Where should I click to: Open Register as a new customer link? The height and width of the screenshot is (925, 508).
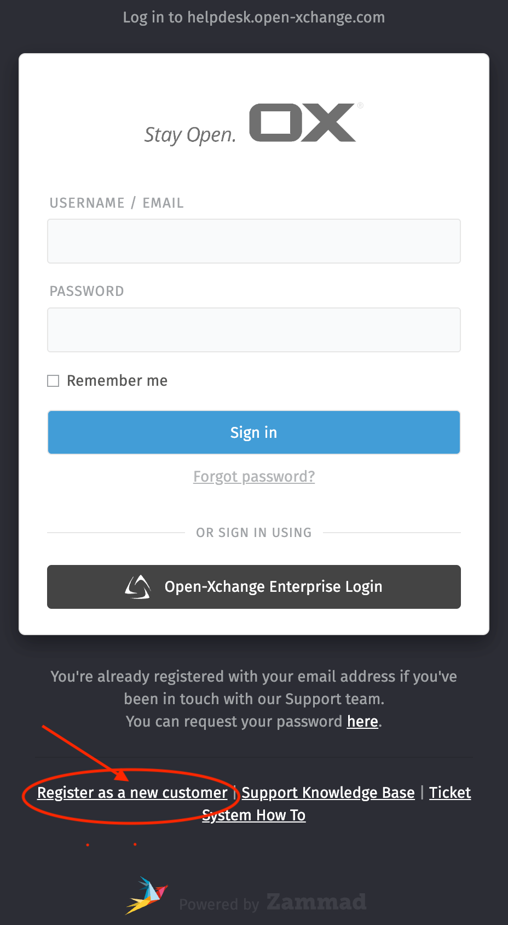pyautogui.click(x=132, y=793)
